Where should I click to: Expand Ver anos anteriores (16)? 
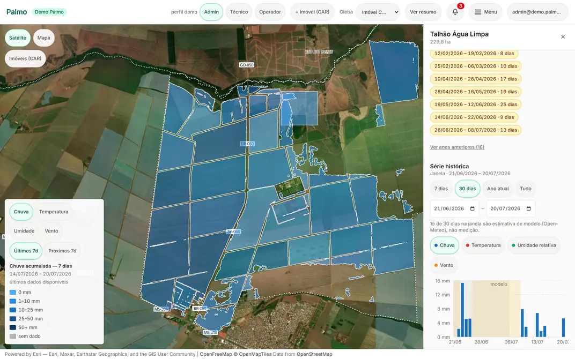pos(457,147)
